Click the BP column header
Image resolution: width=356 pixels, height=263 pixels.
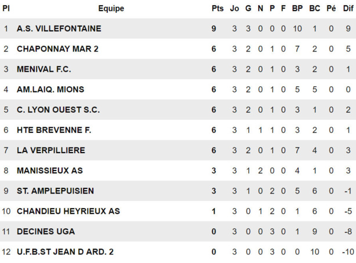click(297, 9)
